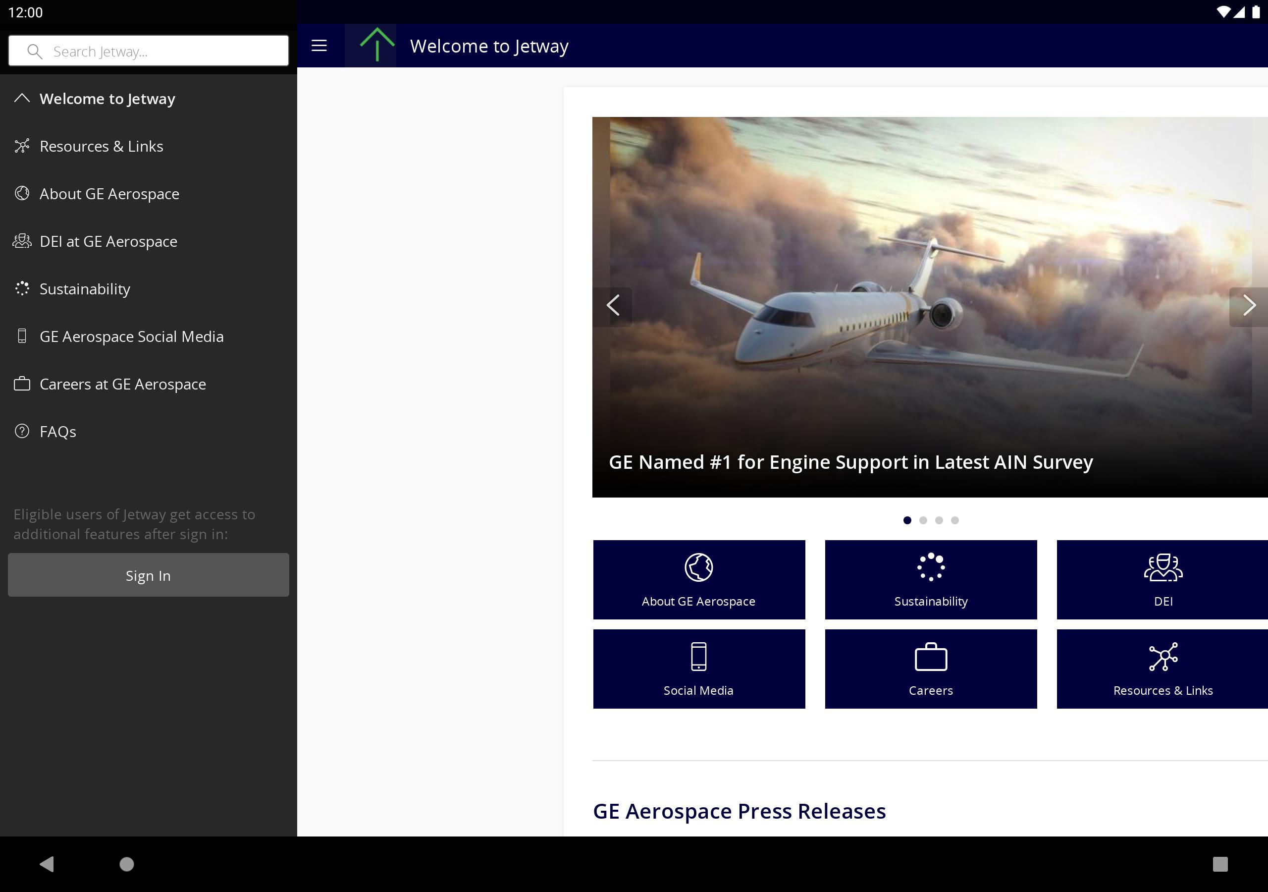Viewport: 1268px width, 892px height.
Task: Open GE Aerospace Social Media sidebar entry
Action: (x=149, y=336)
